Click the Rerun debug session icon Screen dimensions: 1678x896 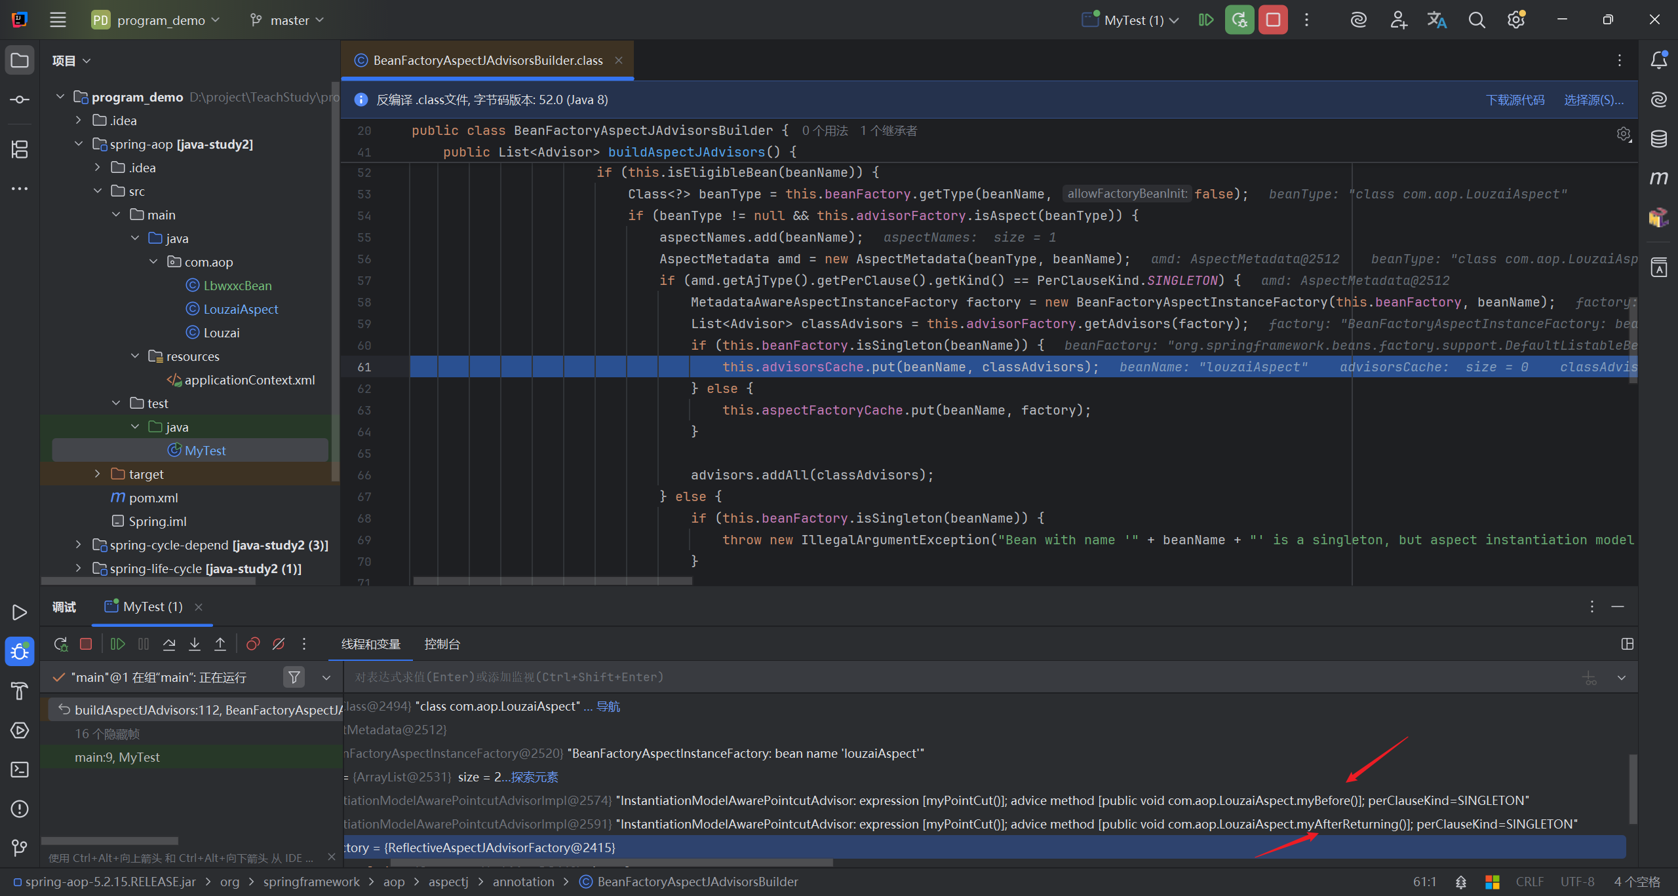point(60,644)
